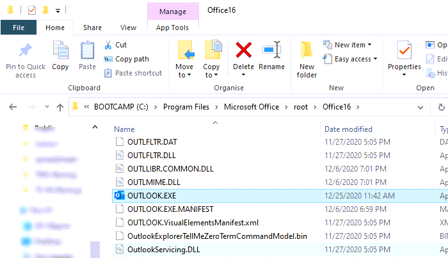Image resolution: width=448 pixels, height=258 pixels.
Task: Open the Customize Quick Access Toolbar dropdown
Action: click(x=58, y=11)
